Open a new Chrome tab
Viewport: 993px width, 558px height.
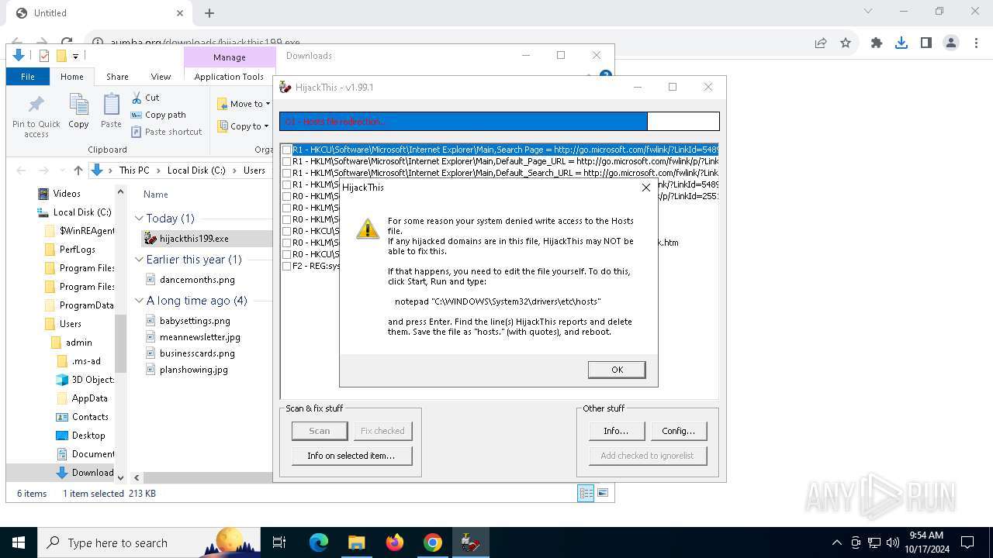209,13
